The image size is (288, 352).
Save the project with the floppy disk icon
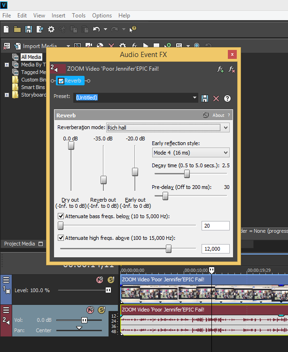pyautogui.click(x=28, y=29)
